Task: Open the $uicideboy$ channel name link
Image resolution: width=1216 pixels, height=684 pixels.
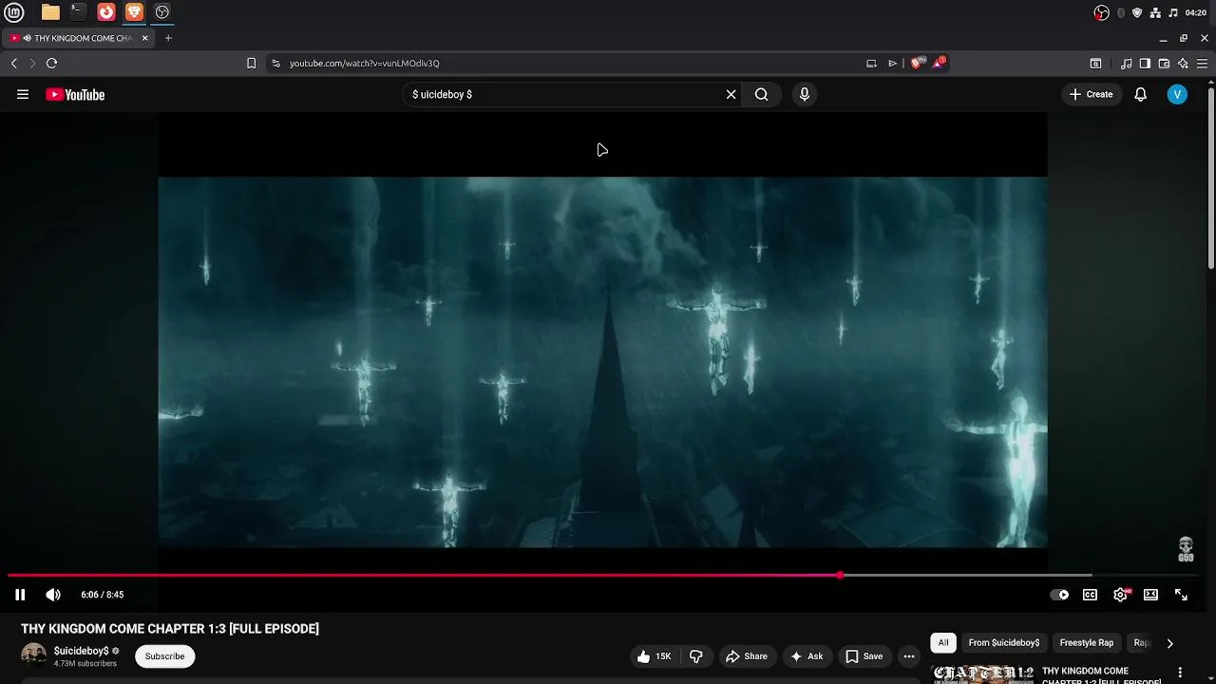Action: [82, 651]
